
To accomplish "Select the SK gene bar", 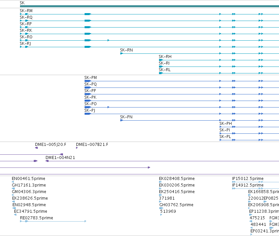I will coord(149,6).
